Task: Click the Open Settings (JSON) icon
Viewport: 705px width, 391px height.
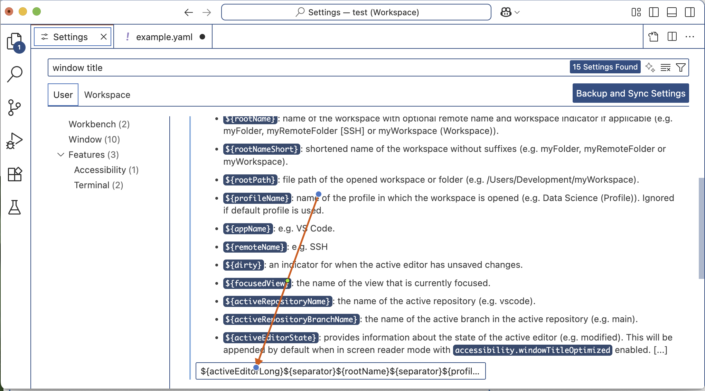Action: [653, 37]
